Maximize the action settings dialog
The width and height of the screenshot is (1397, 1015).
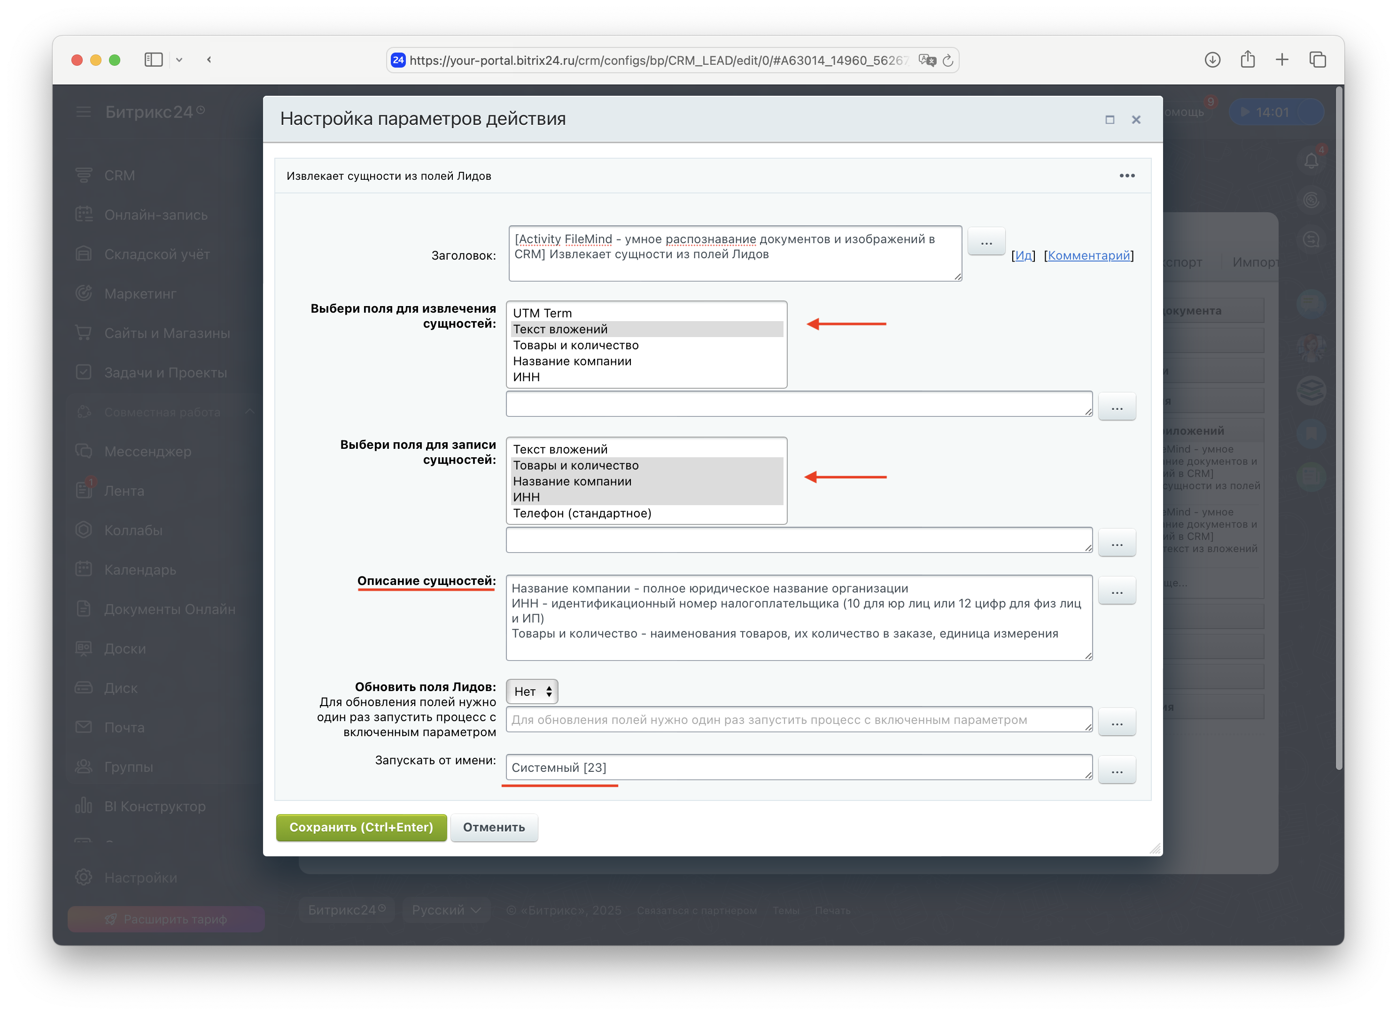click(x=1110, y=119)
